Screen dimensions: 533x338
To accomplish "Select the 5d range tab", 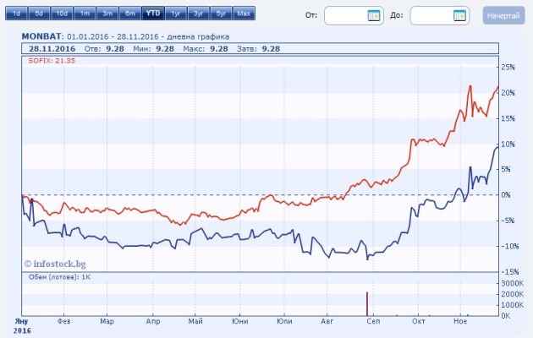I will 39,14.
